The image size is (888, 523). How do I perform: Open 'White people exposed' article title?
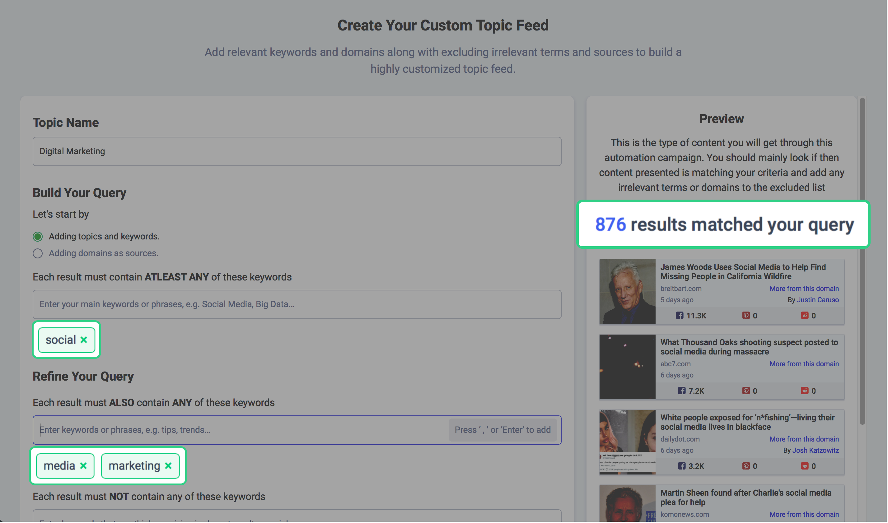pos(747,423)
